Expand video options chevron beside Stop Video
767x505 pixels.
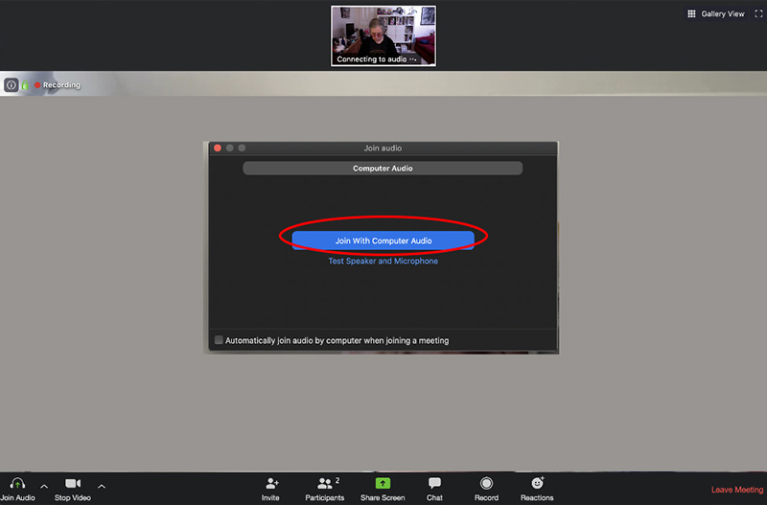pos(102,487)
